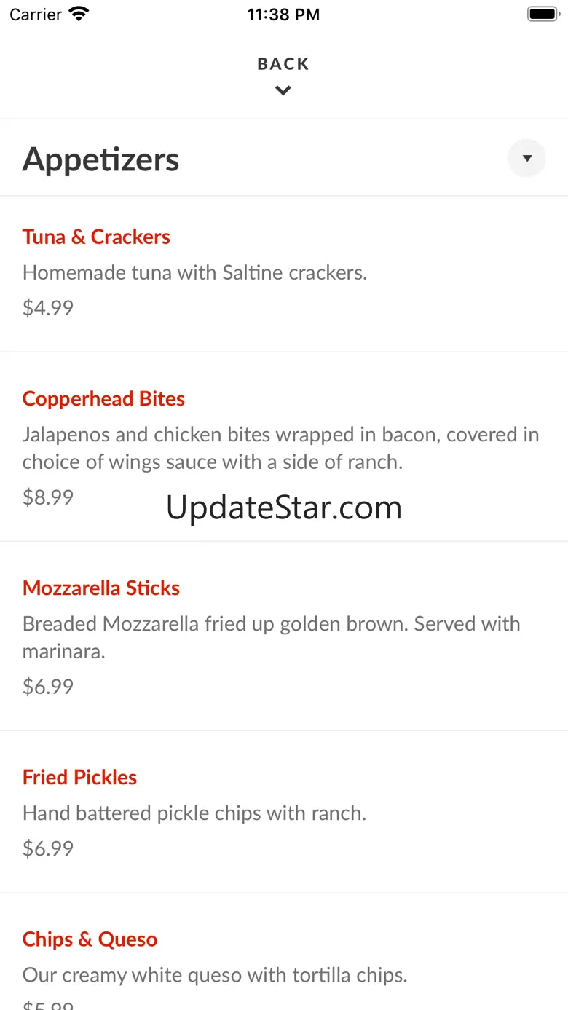568x1010 pixels.
Task: Tap the BACK button at top
Action: pyautogui.click(x=283, y=64)
